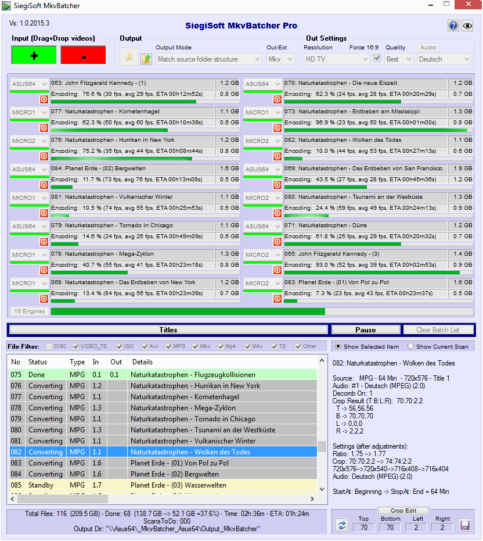This screenshot has width=483, height=541.
Task: Stop encoding of 071 Dürre
Action: pyautogui.click(x=277, y=242)
